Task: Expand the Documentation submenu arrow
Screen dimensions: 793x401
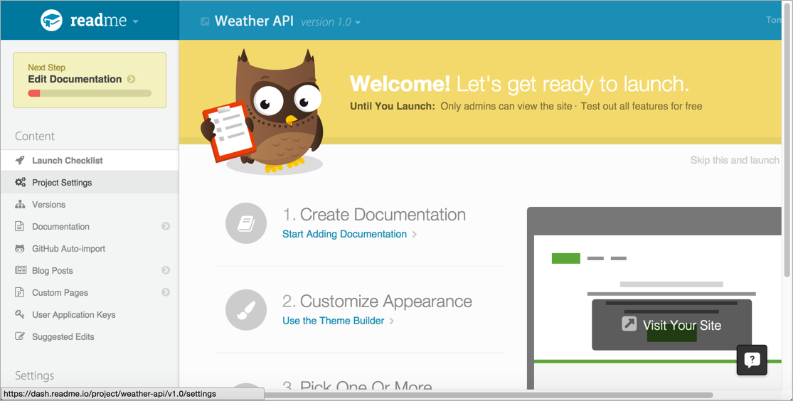Action: coord(166,227)
